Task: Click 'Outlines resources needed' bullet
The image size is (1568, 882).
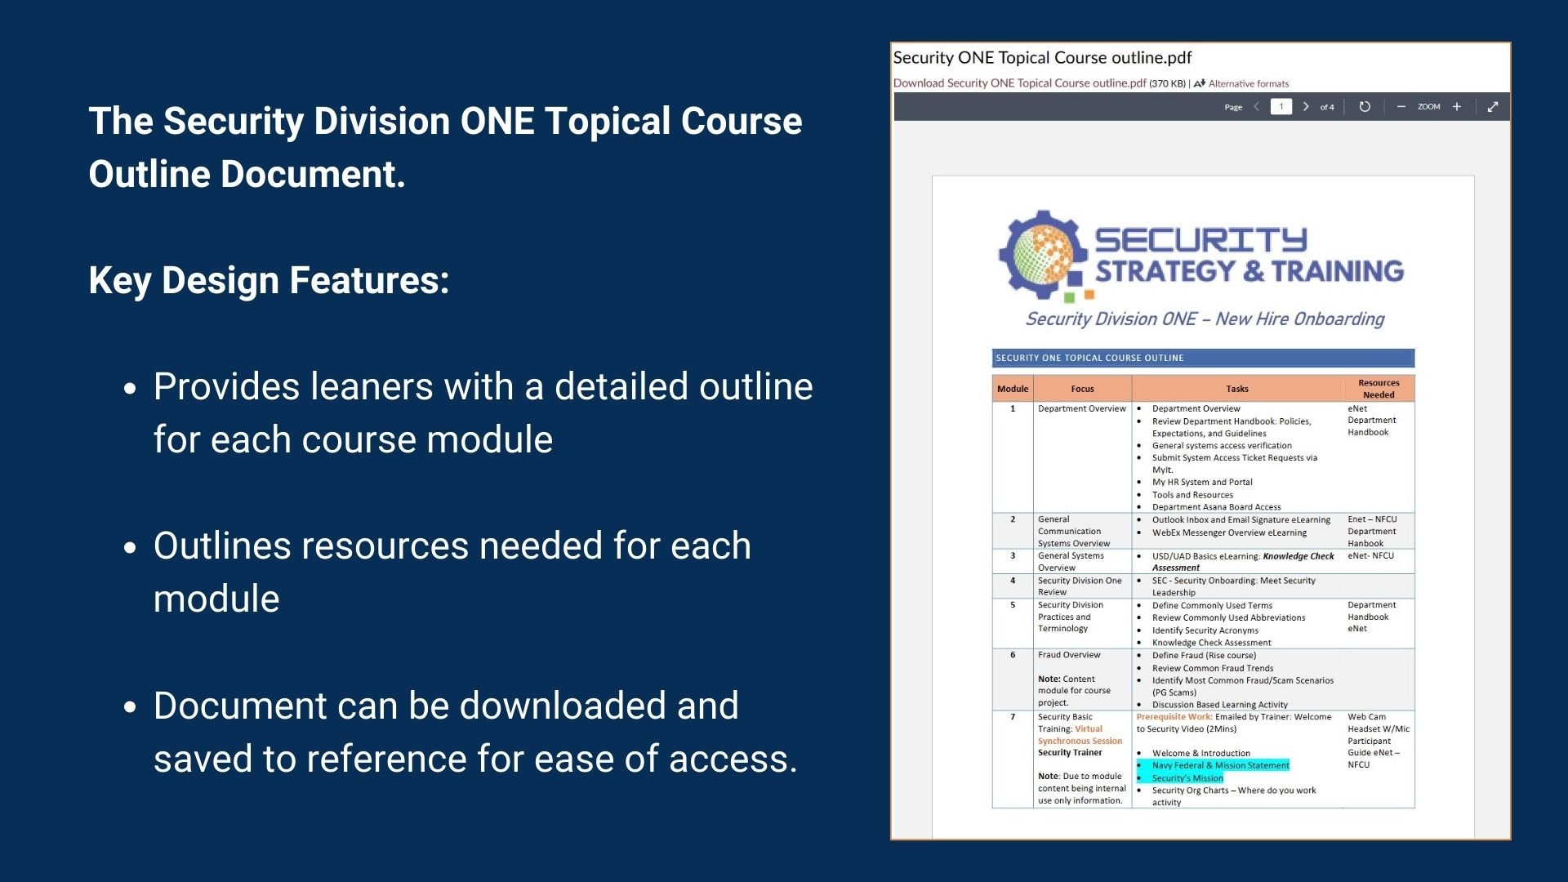Action: coord(452,572)
